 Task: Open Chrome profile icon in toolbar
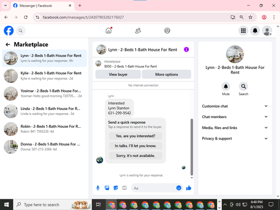tap(264, 17)
